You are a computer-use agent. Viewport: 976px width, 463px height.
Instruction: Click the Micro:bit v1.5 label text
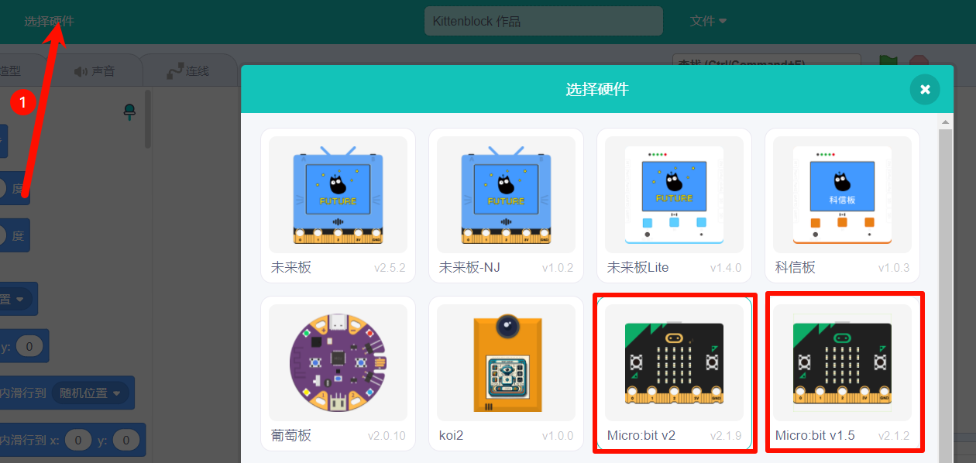pyautogui.click(x=815, y=435)
